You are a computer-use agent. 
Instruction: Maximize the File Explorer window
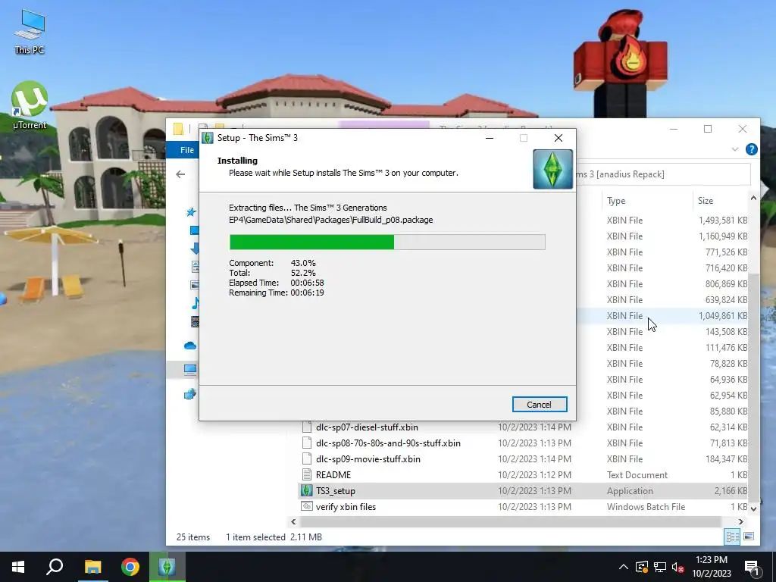[708, 129]
